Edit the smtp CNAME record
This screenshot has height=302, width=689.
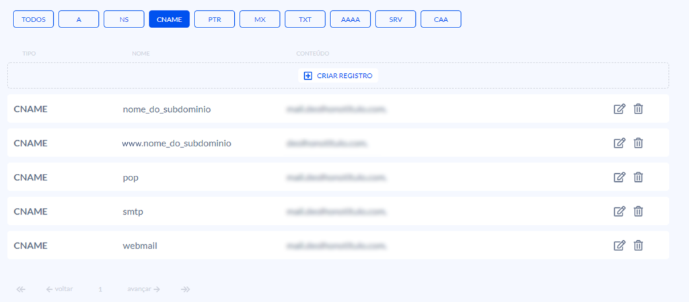(619, 211)
